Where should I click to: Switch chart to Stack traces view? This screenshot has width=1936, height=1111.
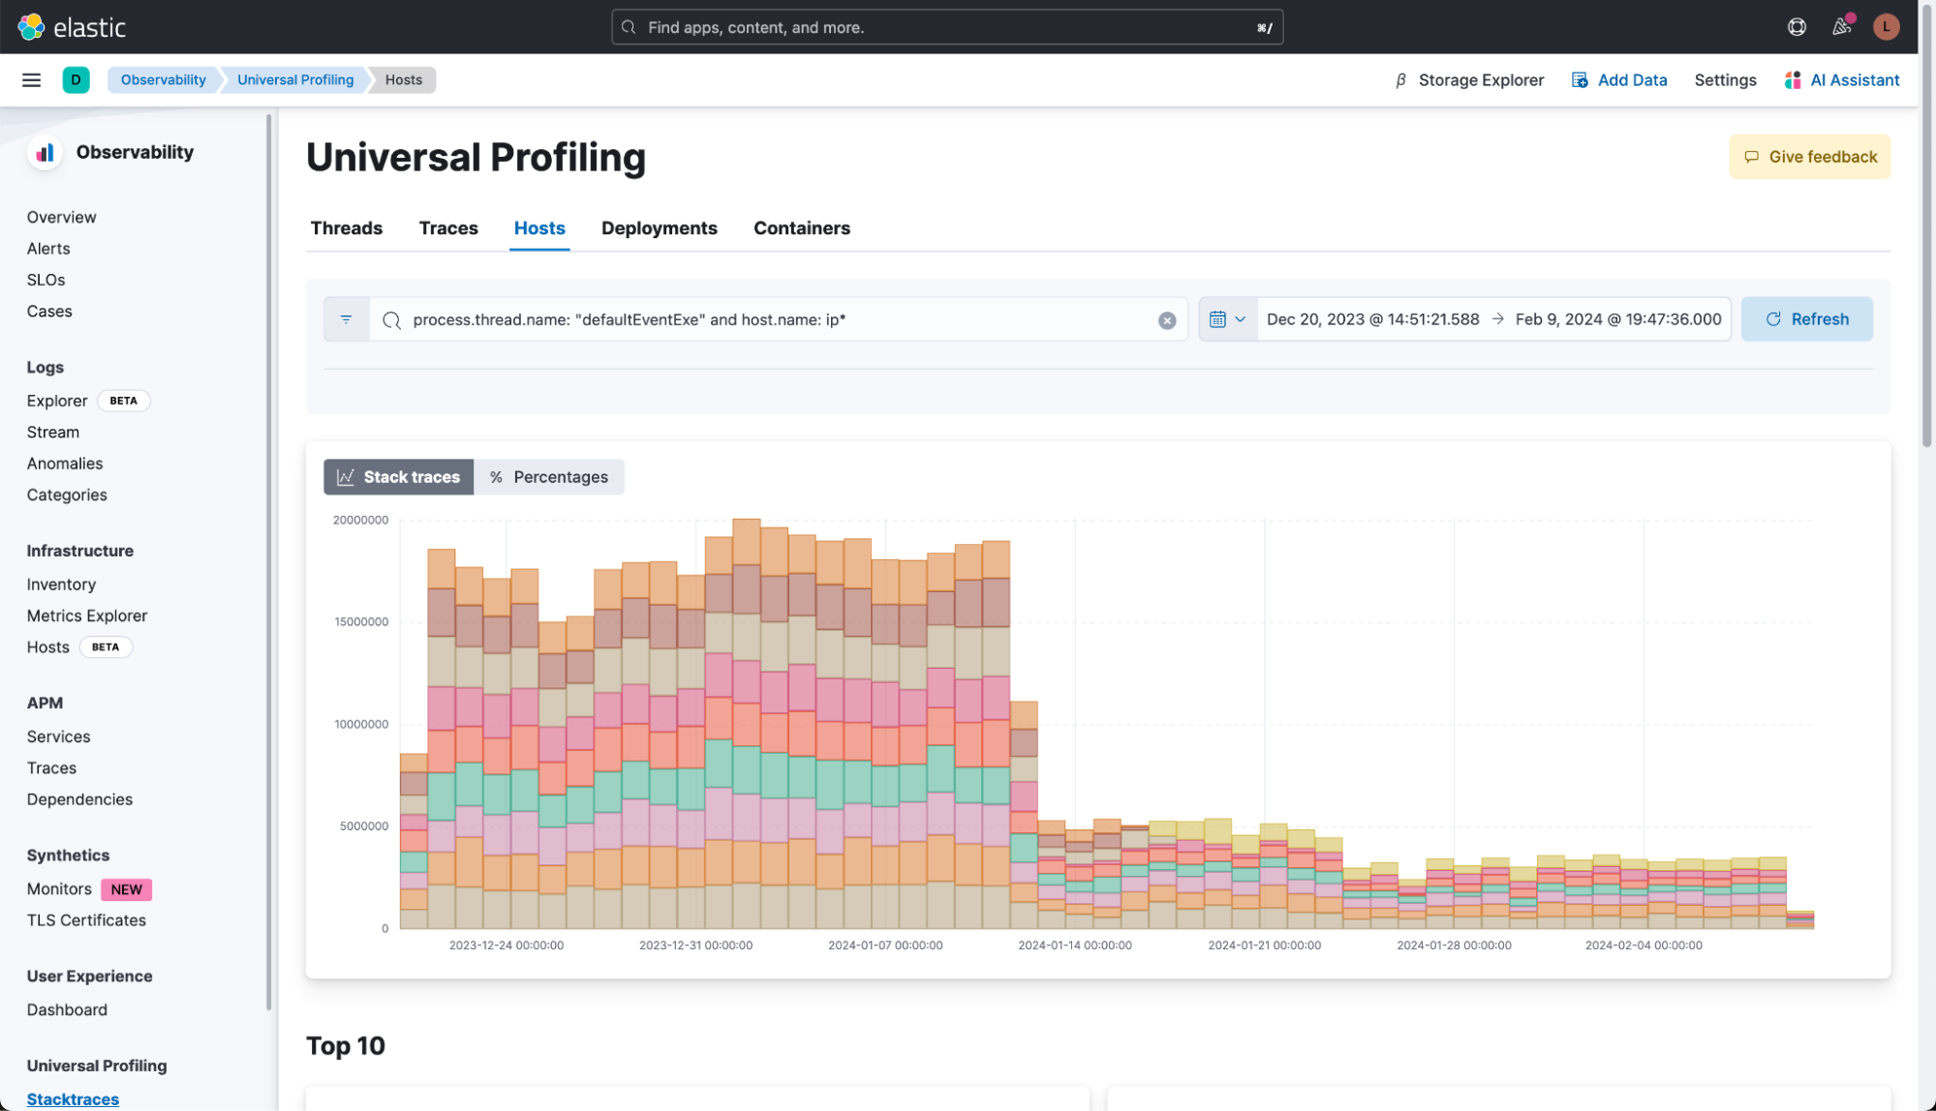(x=398, y=477)
